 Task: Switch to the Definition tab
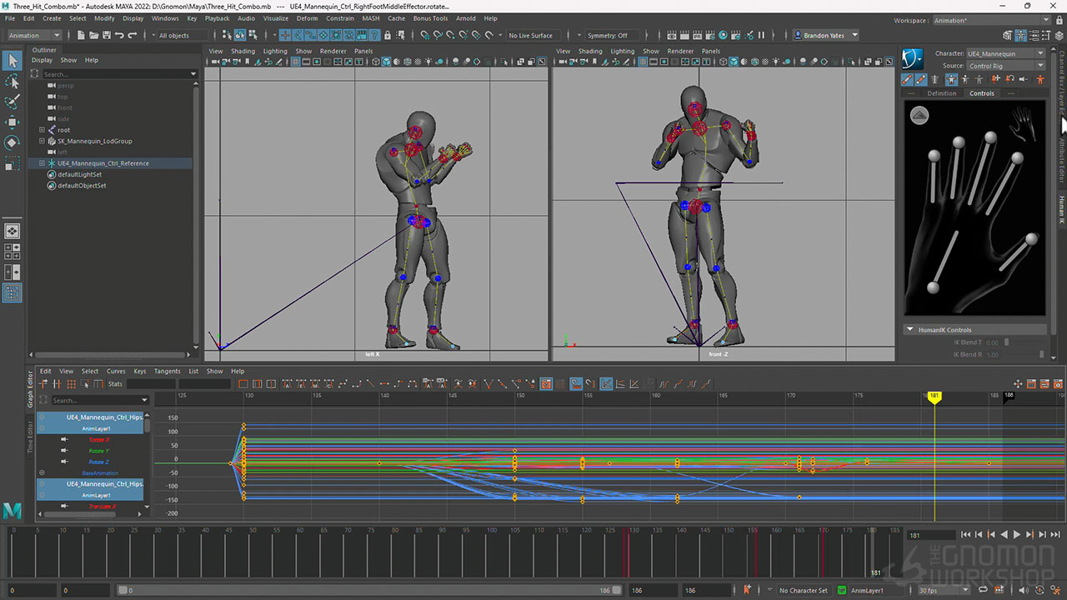pos(941,93)
